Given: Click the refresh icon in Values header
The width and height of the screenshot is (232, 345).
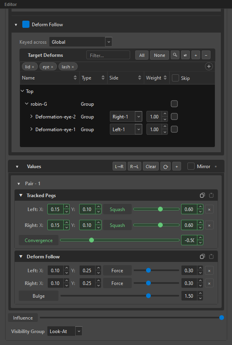Looking at the screenshot, I should (x=166, y=167).
